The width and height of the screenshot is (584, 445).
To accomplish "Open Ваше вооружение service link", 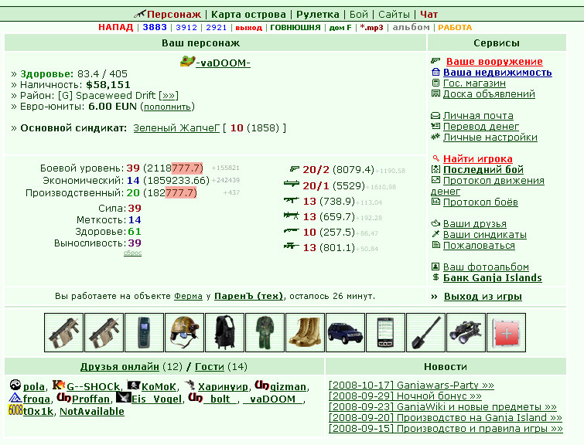I will 494,61.
